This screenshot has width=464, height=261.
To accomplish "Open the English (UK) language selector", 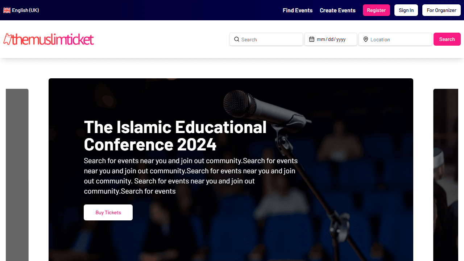I will [21, 10].
